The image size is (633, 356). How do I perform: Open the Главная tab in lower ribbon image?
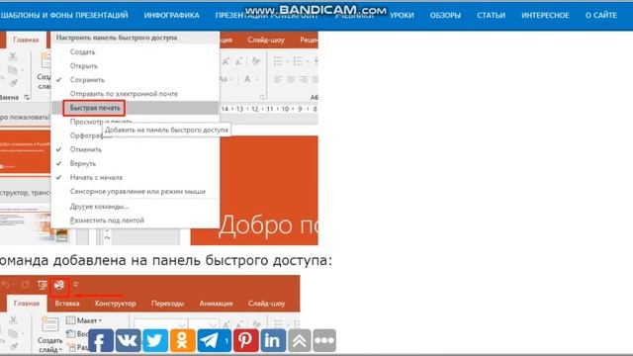tap(27, 304)
